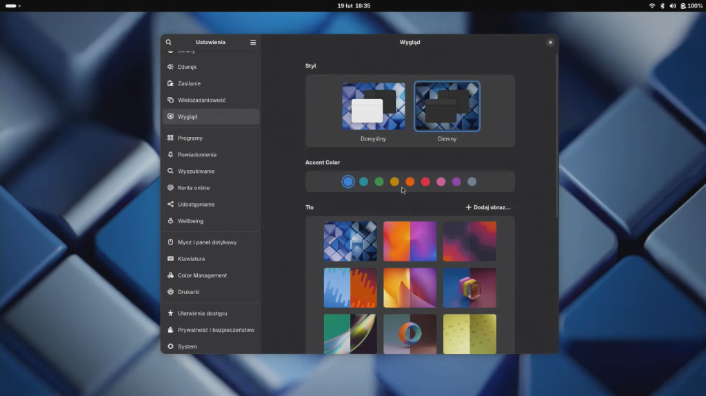
Task: Click the Color Management icon
Action: [x=170, y=275]
